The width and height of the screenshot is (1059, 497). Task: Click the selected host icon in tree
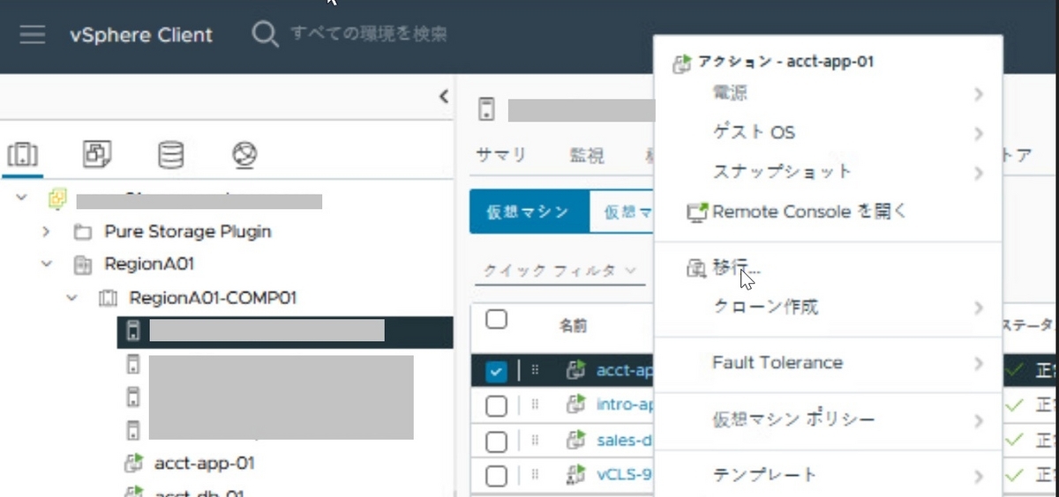[x=133, y=331]
